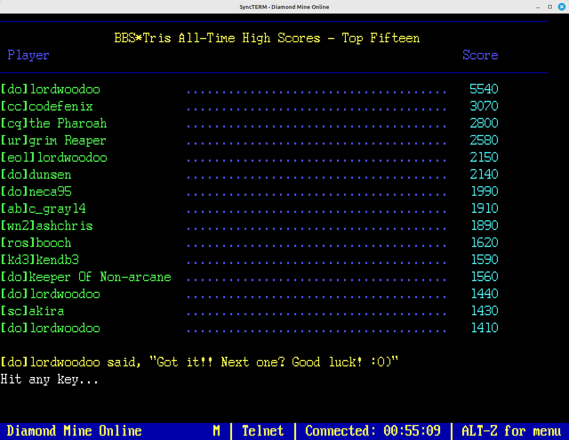Click the quote 'Got it!! Next one? Good luck!'
569x440 pixels.
pyautogui.click(x=260, y=362)
